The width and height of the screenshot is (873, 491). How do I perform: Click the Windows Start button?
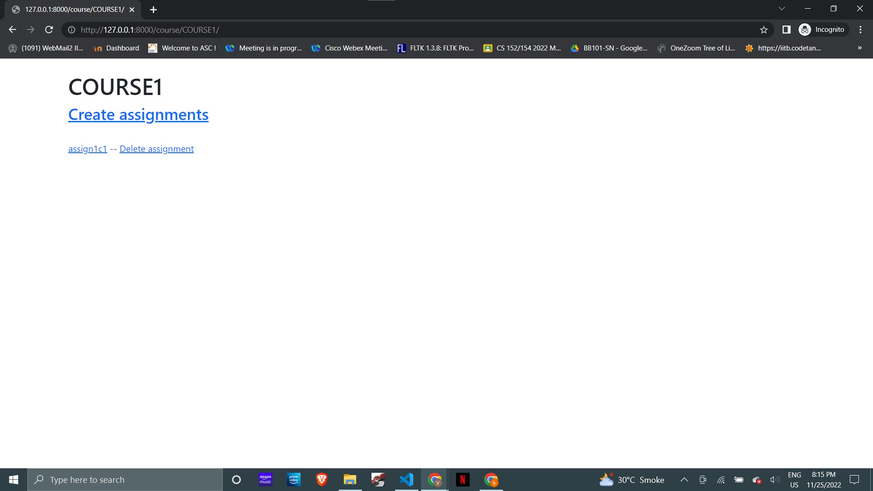tap(13, 479)
